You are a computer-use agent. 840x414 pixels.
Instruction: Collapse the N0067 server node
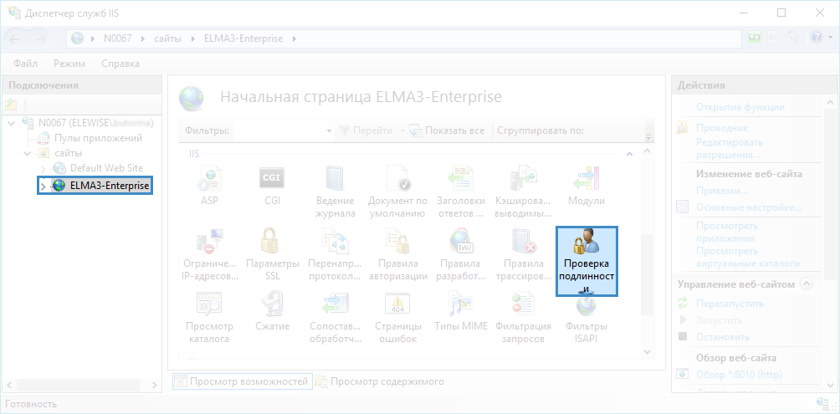pos(13,123)
